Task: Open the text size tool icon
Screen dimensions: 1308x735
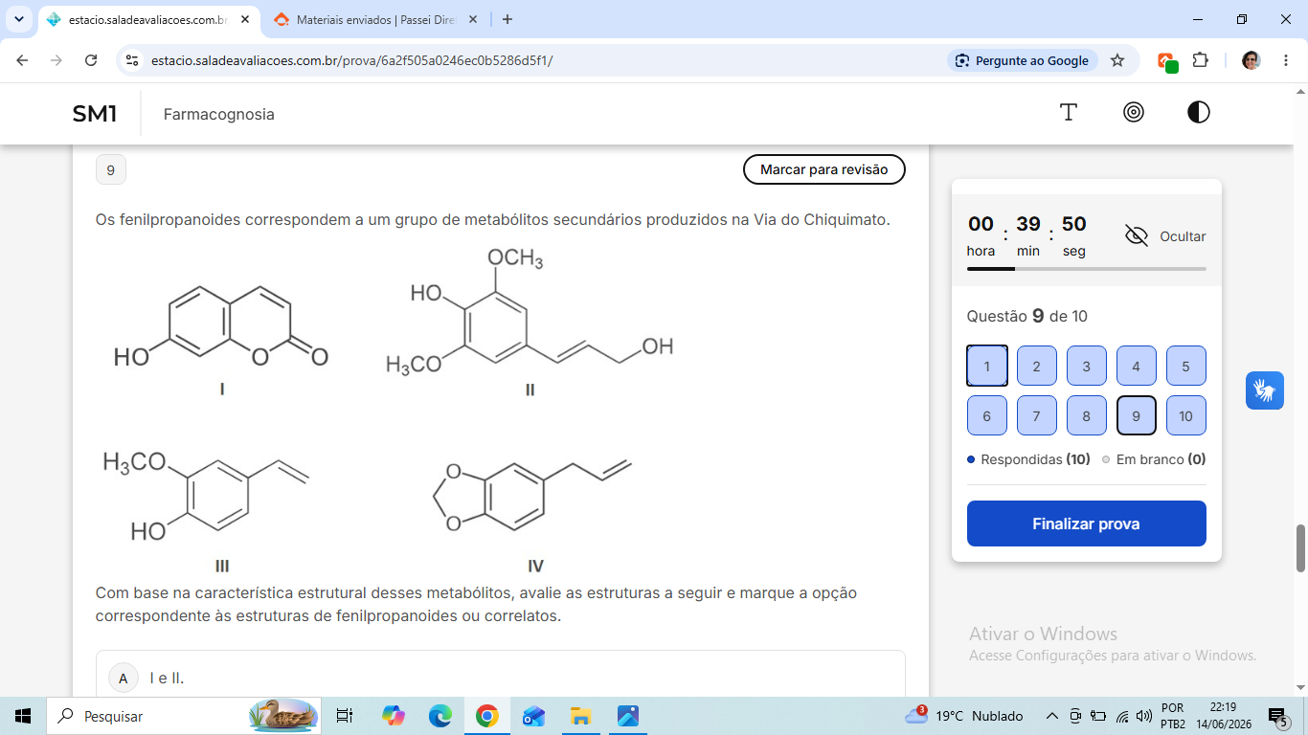Action: tap(1069, 113)
